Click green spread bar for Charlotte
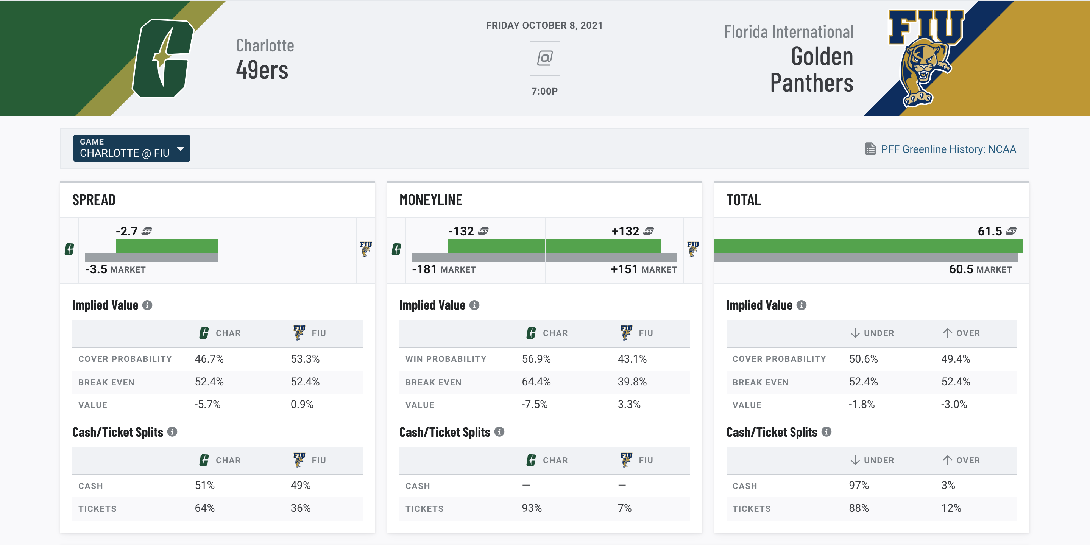 167,246
